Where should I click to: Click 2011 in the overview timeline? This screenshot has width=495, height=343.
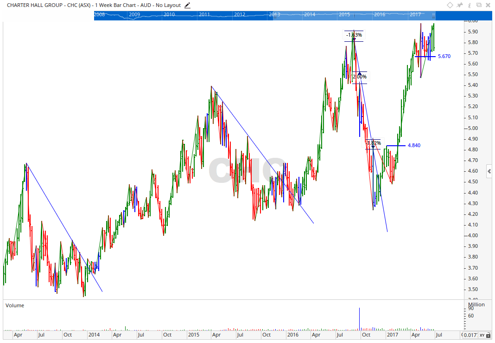point(204,14)
